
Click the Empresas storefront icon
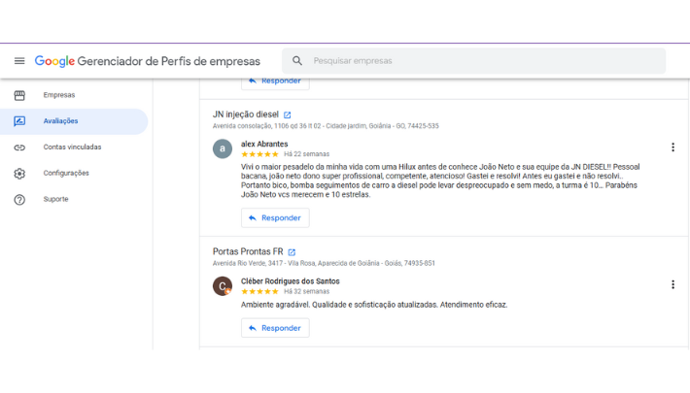19,95
